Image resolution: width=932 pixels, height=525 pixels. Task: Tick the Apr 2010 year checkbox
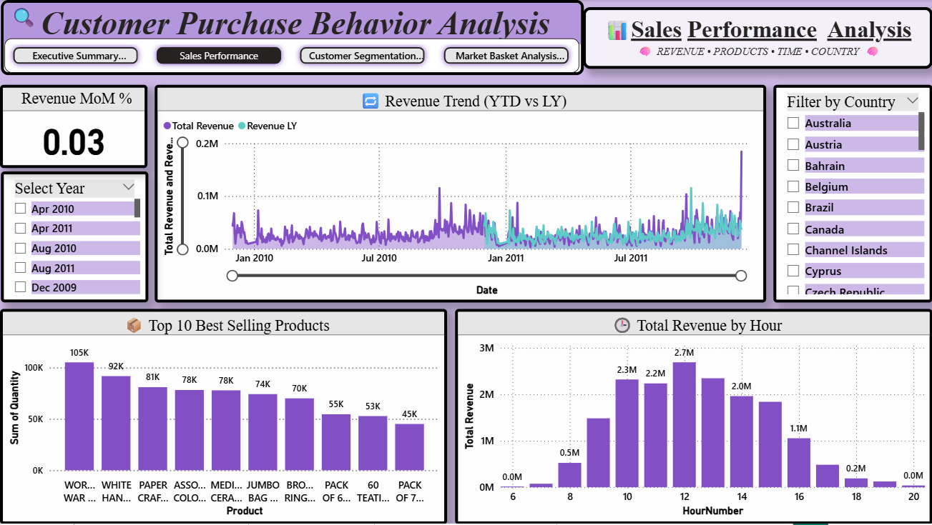[21, 209]
